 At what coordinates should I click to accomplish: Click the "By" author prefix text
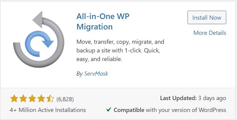coord(79,74)
